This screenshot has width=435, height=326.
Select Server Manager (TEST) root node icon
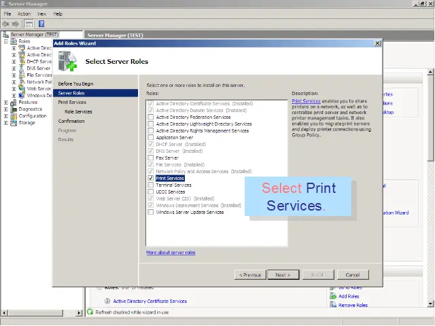tap(5, 35)
